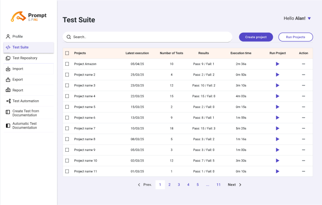Click the Create project button

pyautogui.click(x=256, y=37)
